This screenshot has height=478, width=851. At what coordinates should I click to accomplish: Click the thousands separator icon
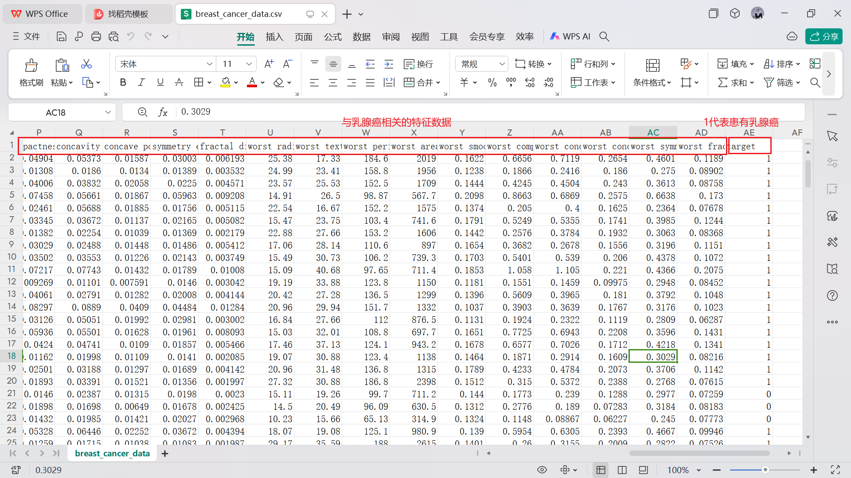coord(511,82)
